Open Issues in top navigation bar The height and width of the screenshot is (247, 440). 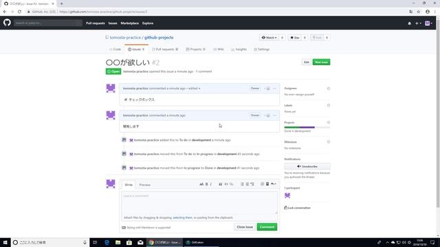113,23
